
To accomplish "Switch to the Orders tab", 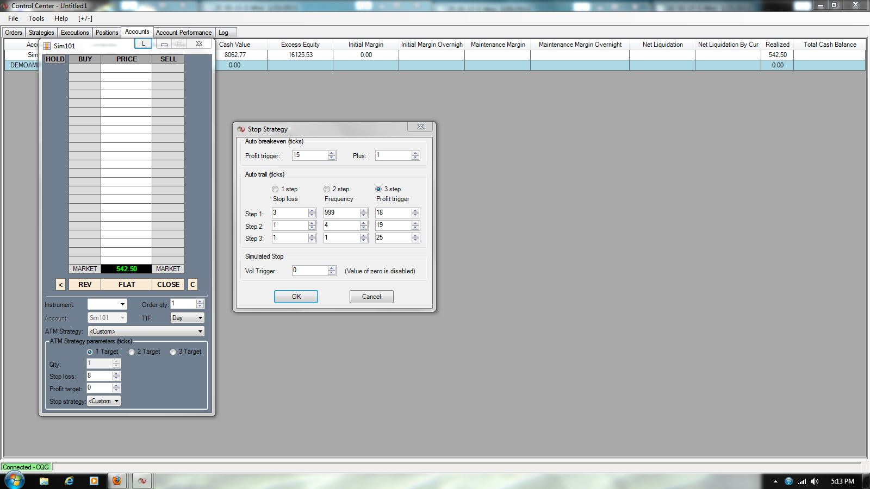I will tap(14, 33).
